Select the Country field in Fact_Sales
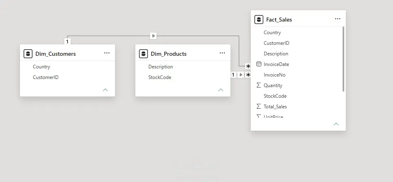Viewport: 393px width, 182px height. point(297,33)
